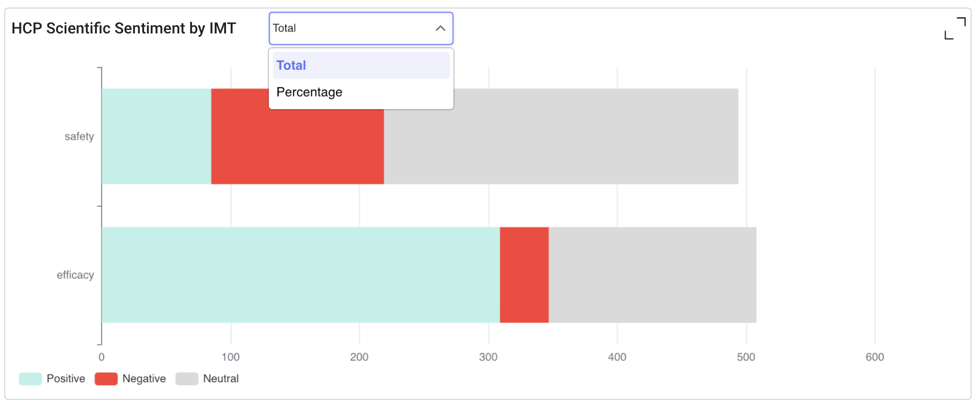Collapse the Total dropdown chevron
The height and width of the screenshot is (406, 980).
coord(441,28)
